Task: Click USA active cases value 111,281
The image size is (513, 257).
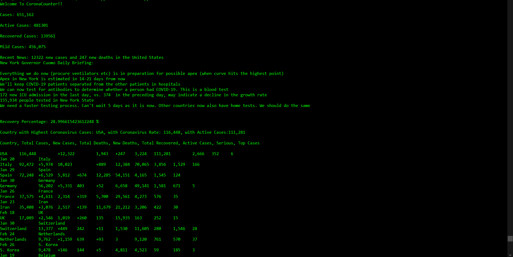Action: [x=162, y=154]
